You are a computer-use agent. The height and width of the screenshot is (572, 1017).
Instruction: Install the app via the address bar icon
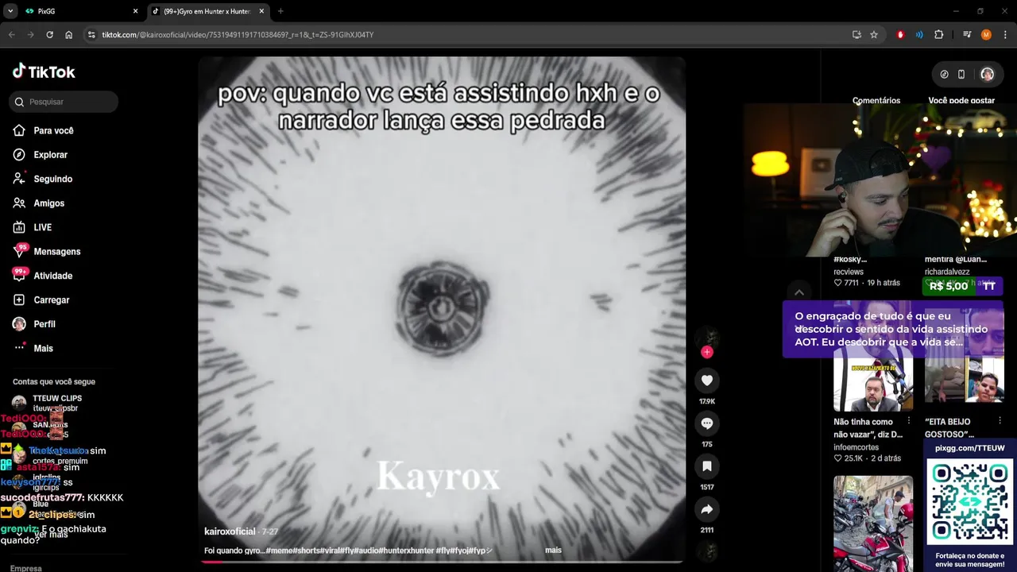click(857, 35)
